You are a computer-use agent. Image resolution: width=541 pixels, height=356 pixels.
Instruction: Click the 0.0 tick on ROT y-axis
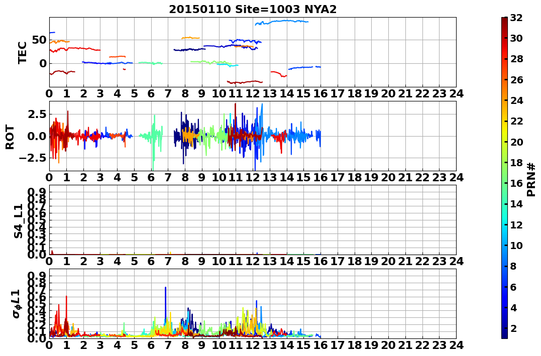click(x=37, y=136)
